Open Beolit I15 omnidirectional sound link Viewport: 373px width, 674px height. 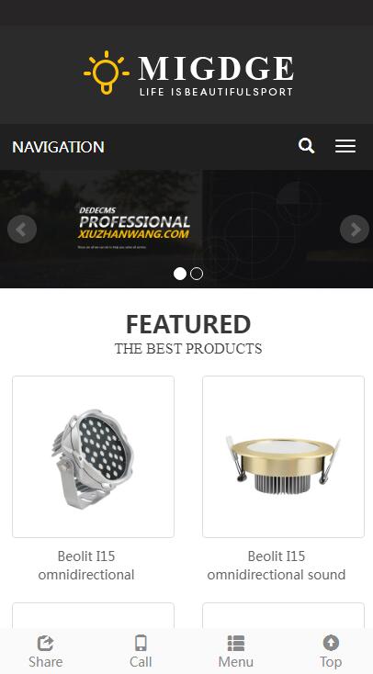click(x=277, y=566)
